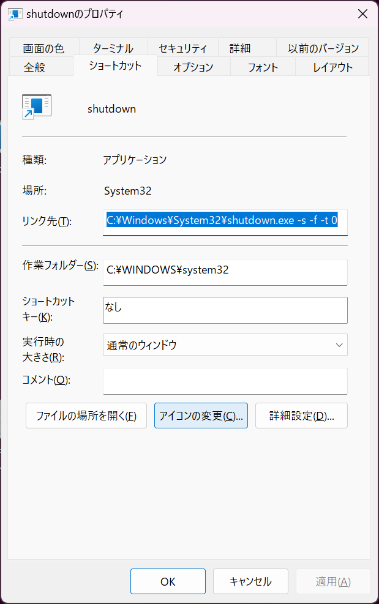Click the large shutdown shortcut icon
The image size is (379, 604).
tap(36, 106)
